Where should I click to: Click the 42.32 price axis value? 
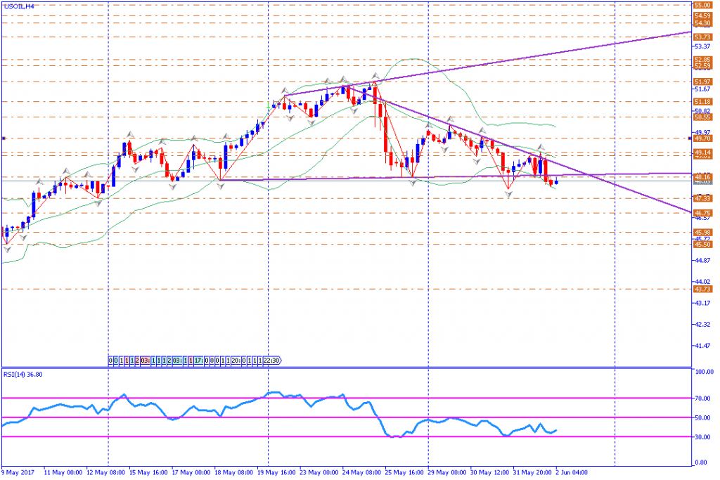tap(702, 325)
